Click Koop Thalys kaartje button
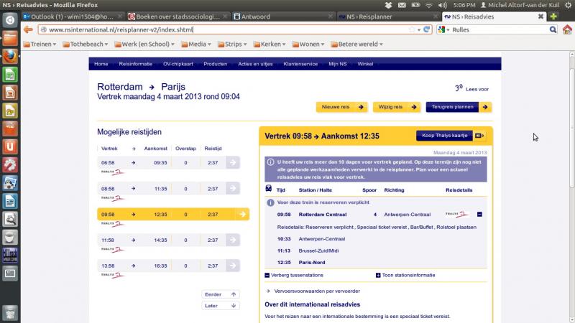This screenshot has height=323, width=575. tap(451, 136)
